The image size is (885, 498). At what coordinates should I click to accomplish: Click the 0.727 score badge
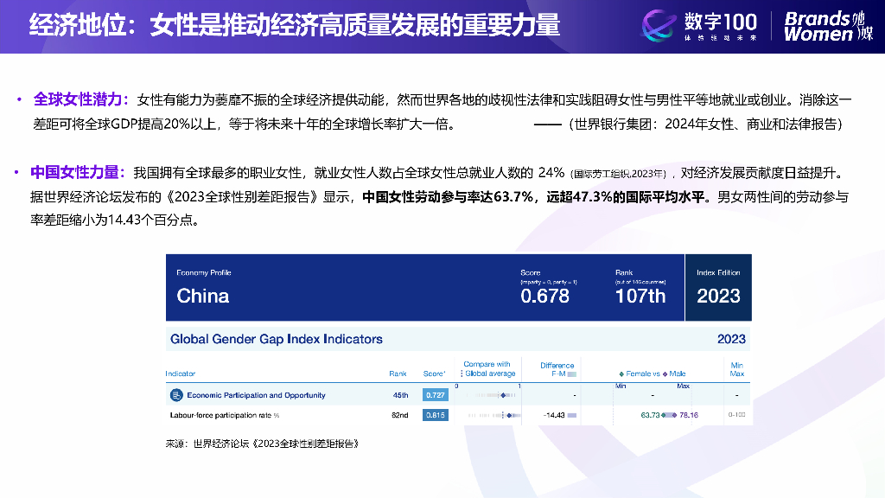point(435,395)
